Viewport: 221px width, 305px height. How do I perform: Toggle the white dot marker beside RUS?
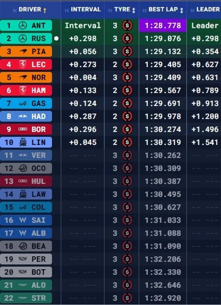[x=56, y=39]
